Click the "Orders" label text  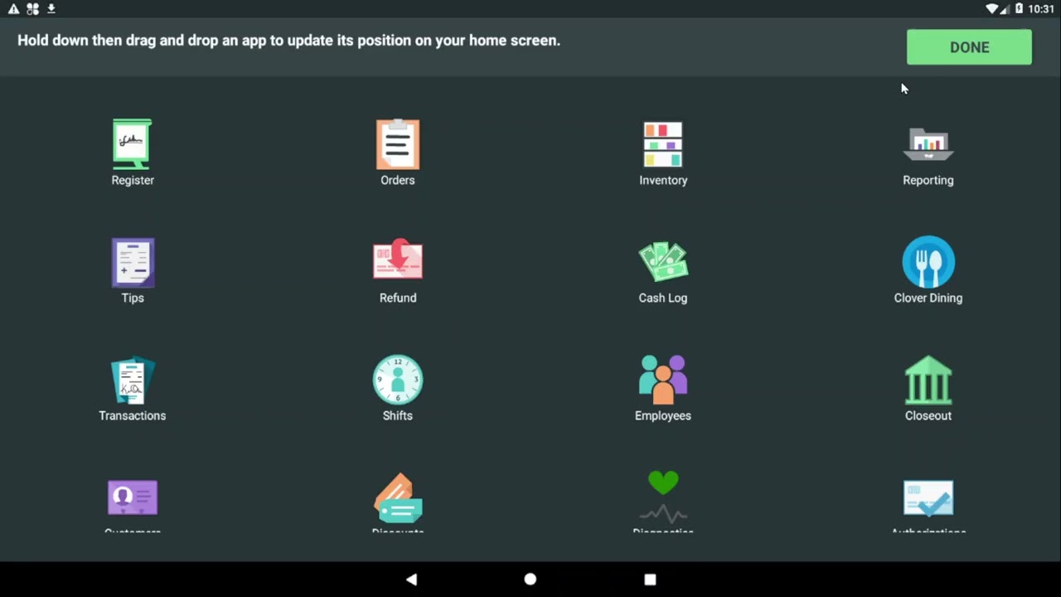coord(398,180)
